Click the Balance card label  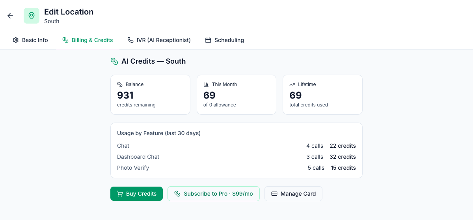pos(134,84)
